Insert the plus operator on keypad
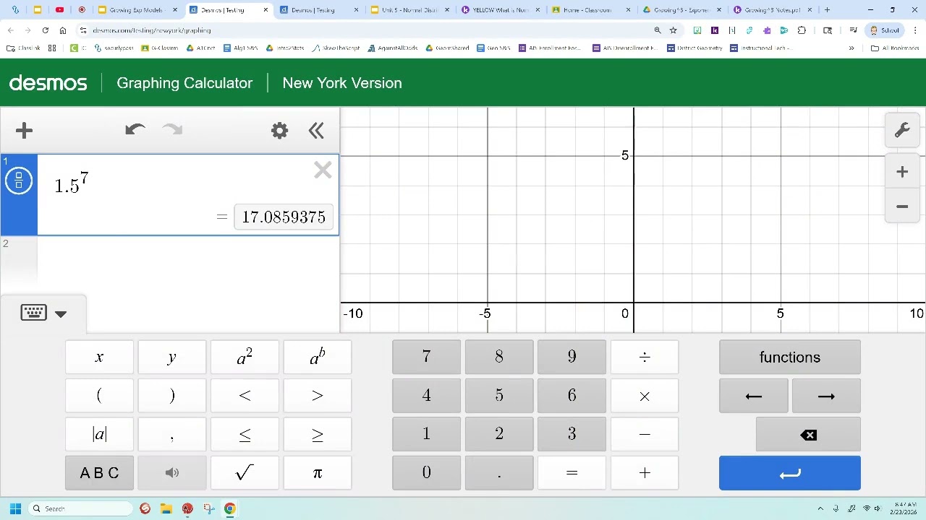This screenshot has height=520, width=926. click(x=645, y=473)
